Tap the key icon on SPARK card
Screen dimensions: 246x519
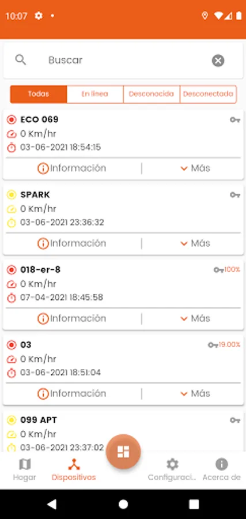coord(235,195)
